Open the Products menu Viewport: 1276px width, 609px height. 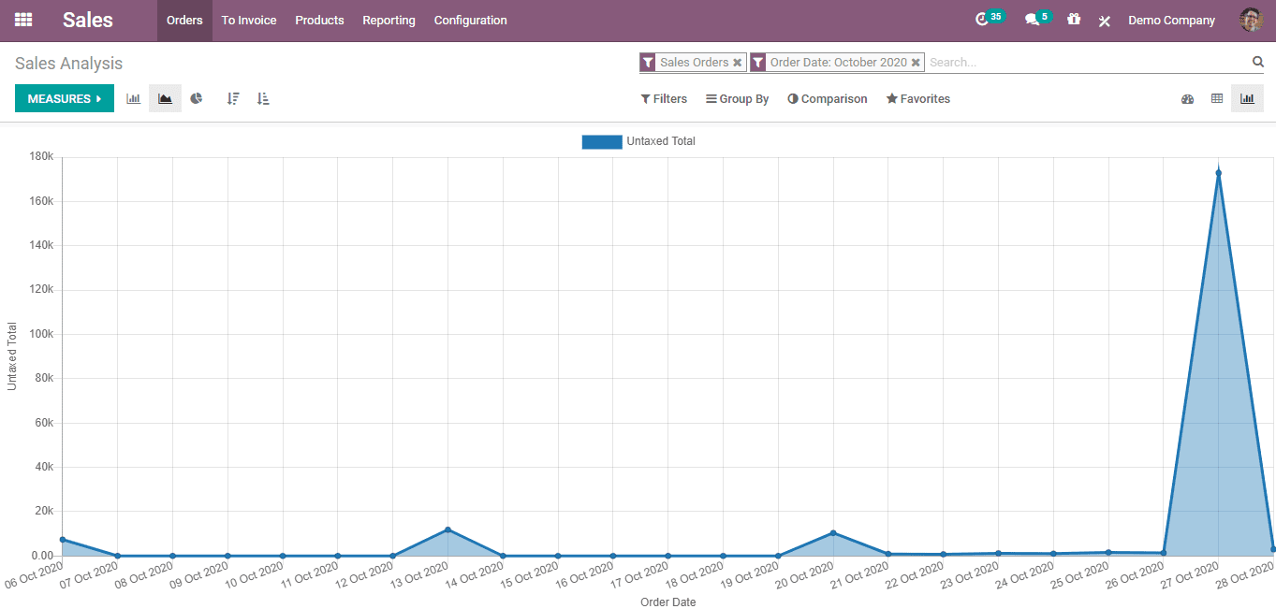(x=319, y=20)
